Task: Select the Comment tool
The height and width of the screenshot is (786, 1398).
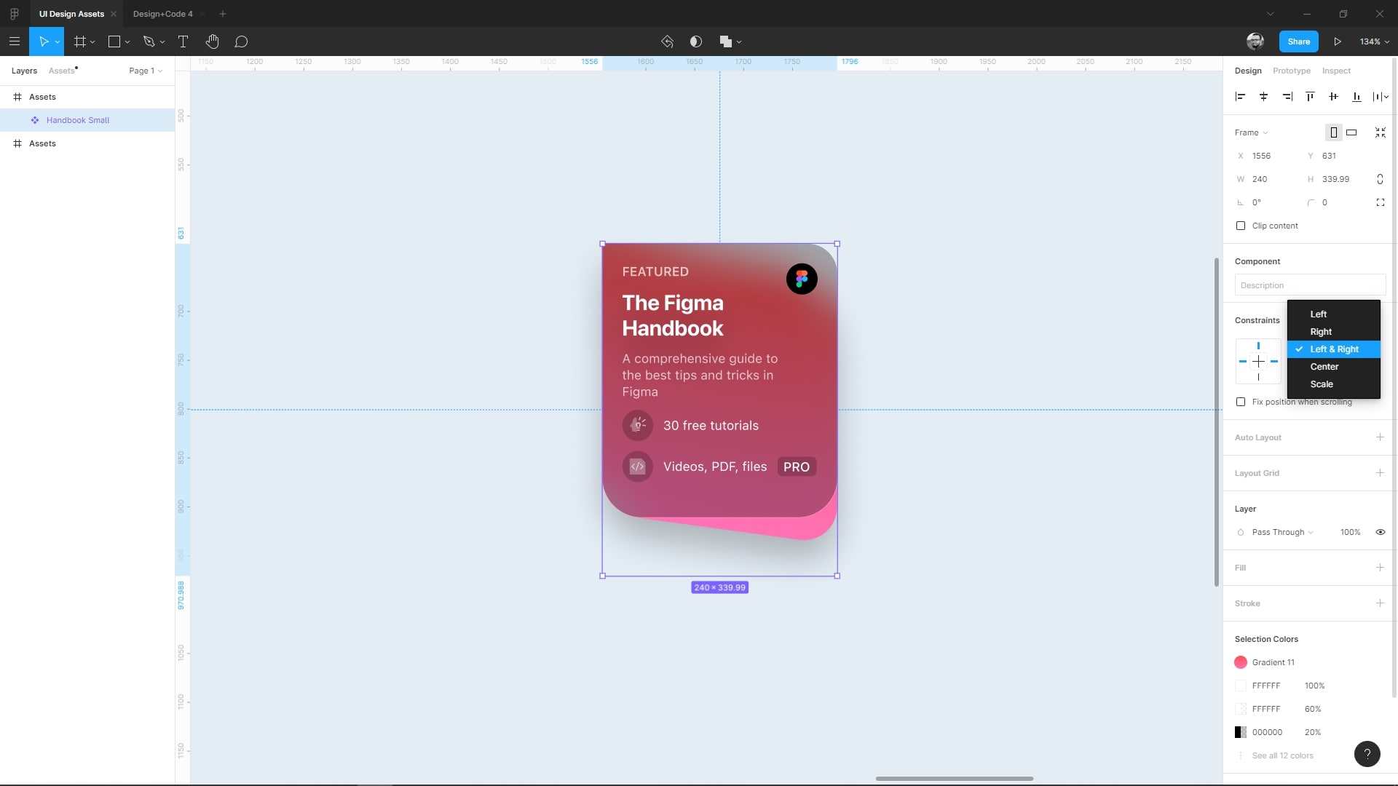Action: tap(241, 41)
